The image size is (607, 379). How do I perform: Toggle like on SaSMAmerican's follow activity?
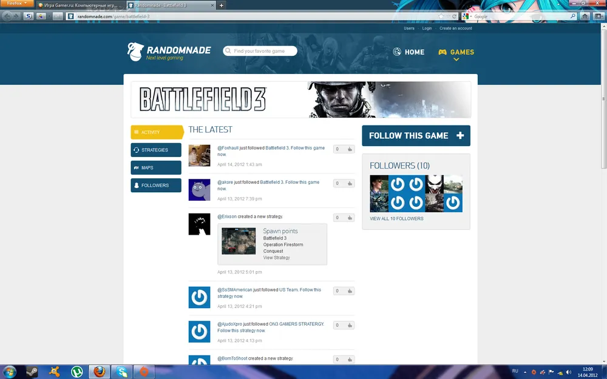pyautogui.click(x=350, y=291)
